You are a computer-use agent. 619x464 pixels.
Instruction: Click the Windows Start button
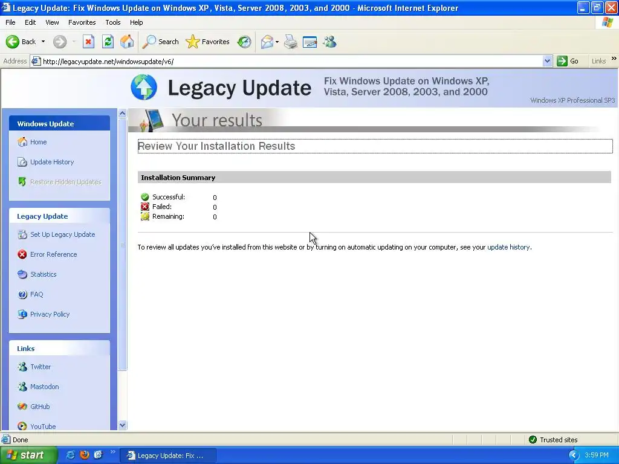coord(28,456)
